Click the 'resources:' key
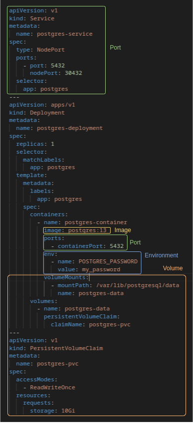 pyautogui.click(x=33, y=395)
